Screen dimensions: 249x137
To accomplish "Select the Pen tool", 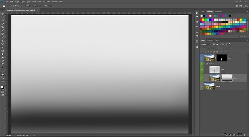I will coord(2,61).
